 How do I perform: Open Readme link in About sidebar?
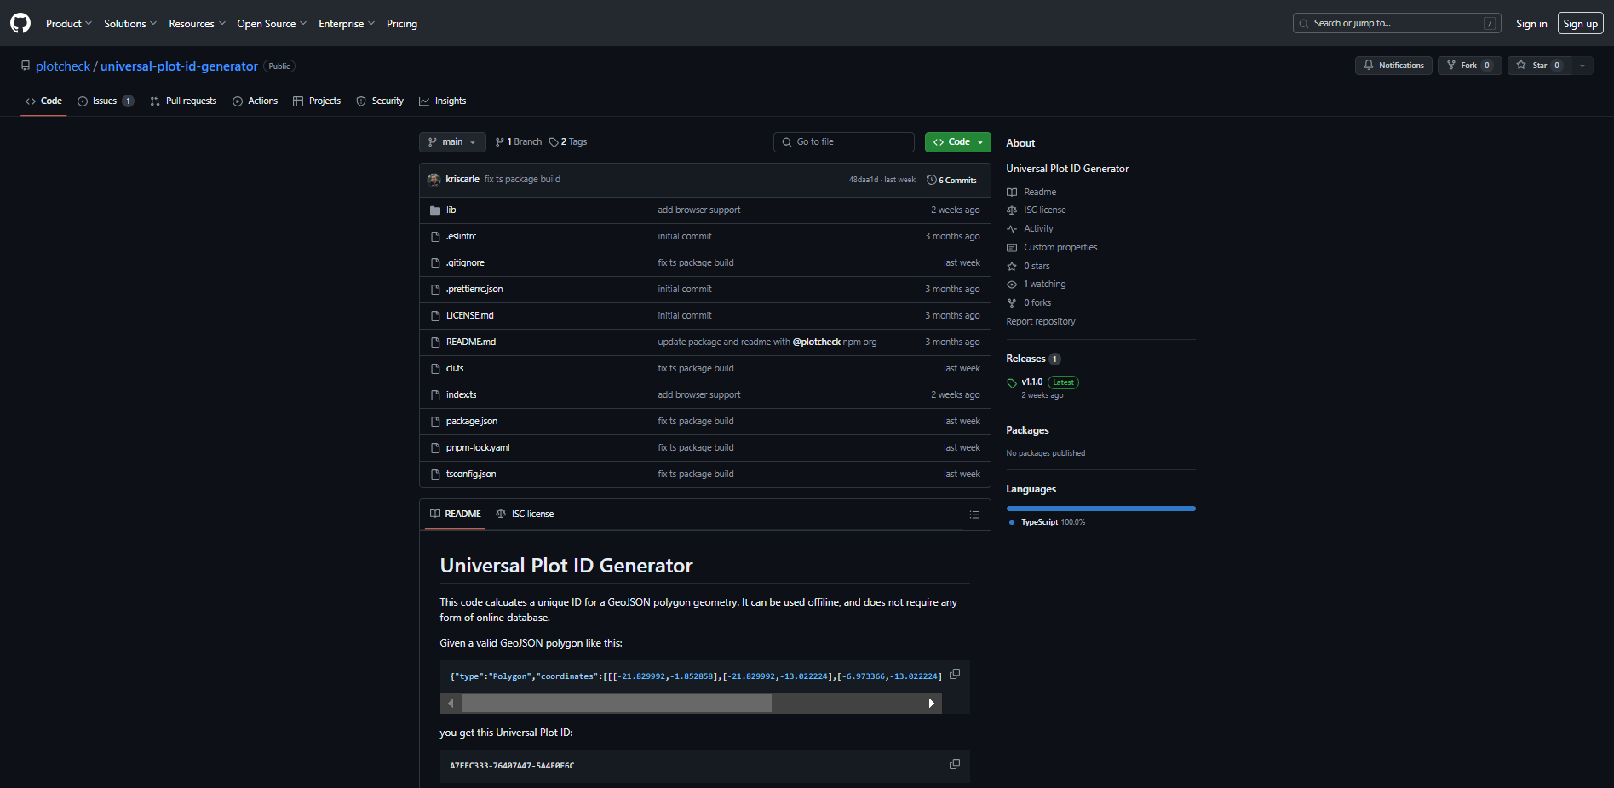(x=1039, y=193)
